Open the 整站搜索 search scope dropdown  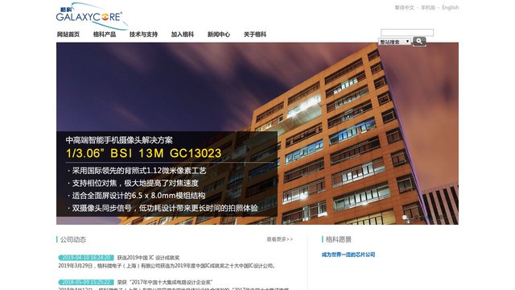394,42
